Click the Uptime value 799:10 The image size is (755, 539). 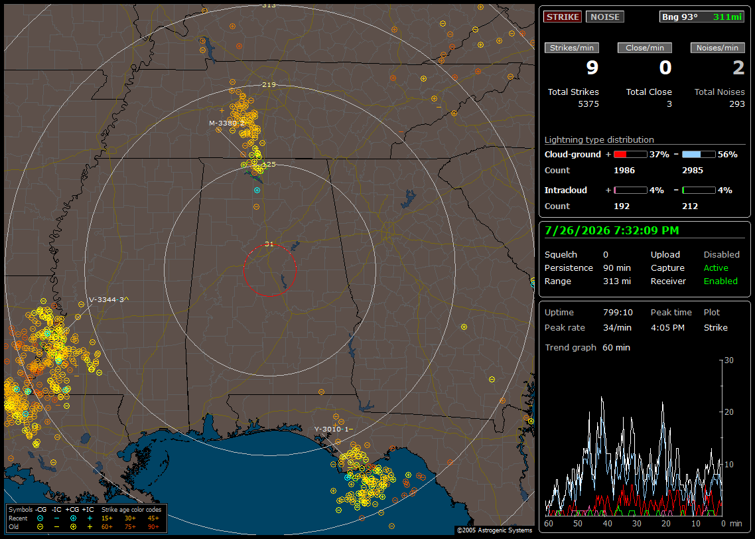coord(618,313)
